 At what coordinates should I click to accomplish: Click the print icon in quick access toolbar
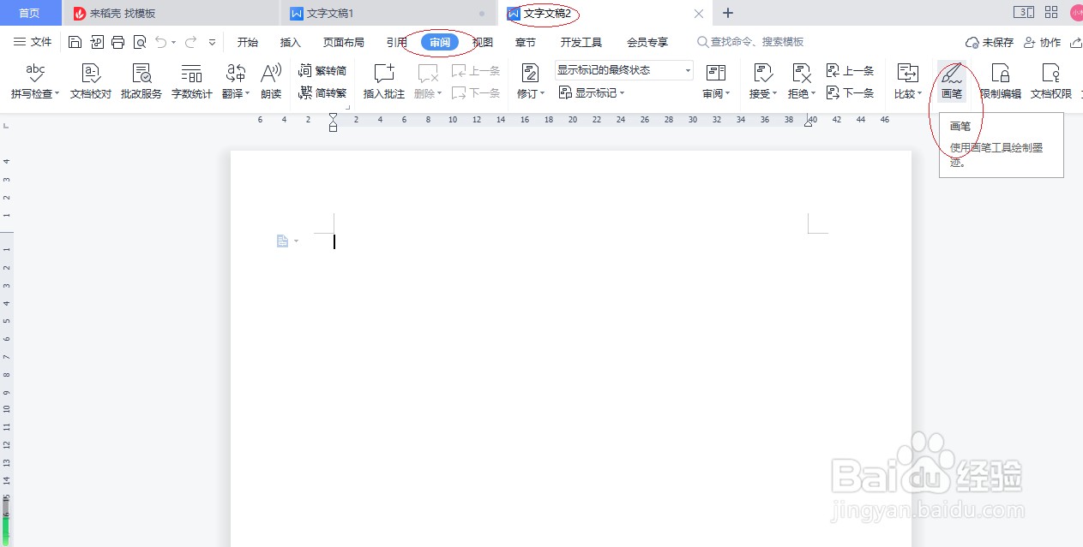click(117, 41)
